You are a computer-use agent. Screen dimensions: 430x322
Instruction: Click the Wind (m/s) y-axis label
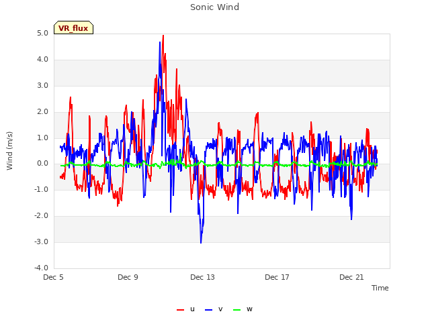[9, 151]
